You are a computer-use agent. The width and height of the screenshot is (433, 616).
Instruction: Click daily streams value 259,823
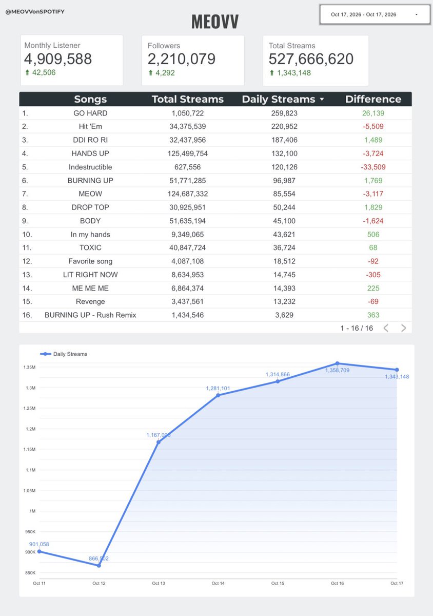[x=284, y=113]
